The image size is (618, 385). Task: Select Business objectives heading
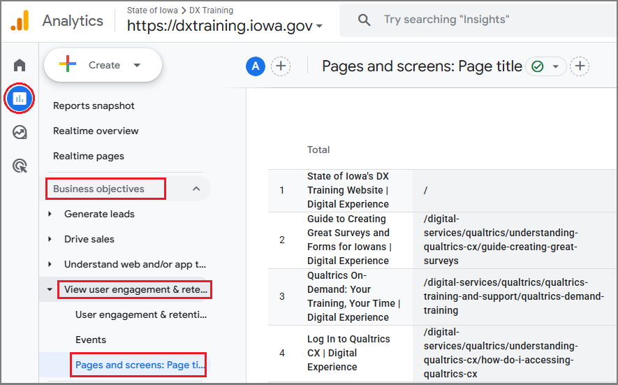[x=98, y=189]
